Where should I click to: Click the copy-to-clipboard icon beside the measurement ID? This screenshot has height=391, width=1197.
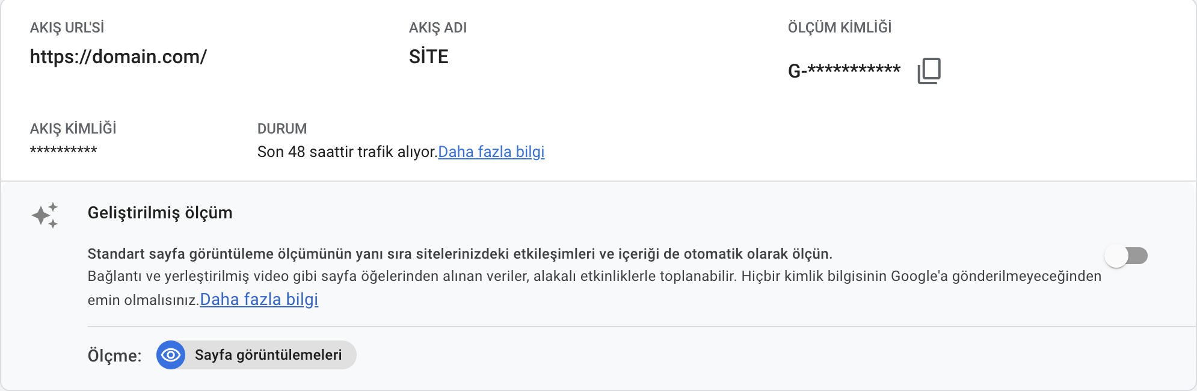pos(930,70)
